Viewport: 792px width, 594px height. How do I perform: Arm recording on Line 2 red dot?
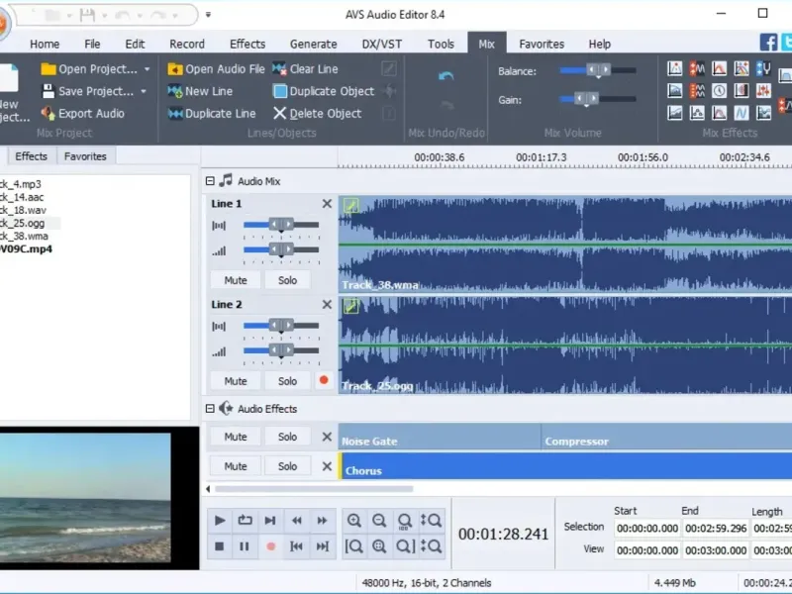coord(324,381)
